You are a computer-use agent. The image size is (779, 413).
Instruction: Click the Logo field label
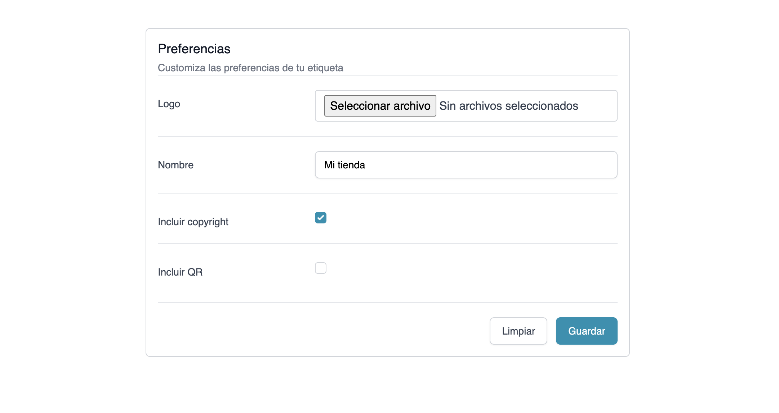[x=169, y=104]
